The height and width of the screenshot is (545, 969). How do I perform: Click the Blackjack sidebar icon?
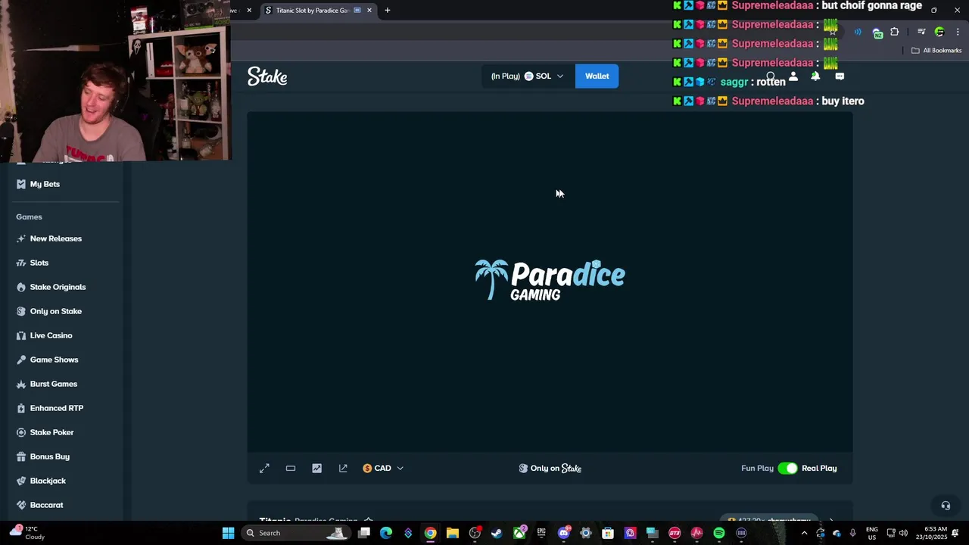pos(21,481)
